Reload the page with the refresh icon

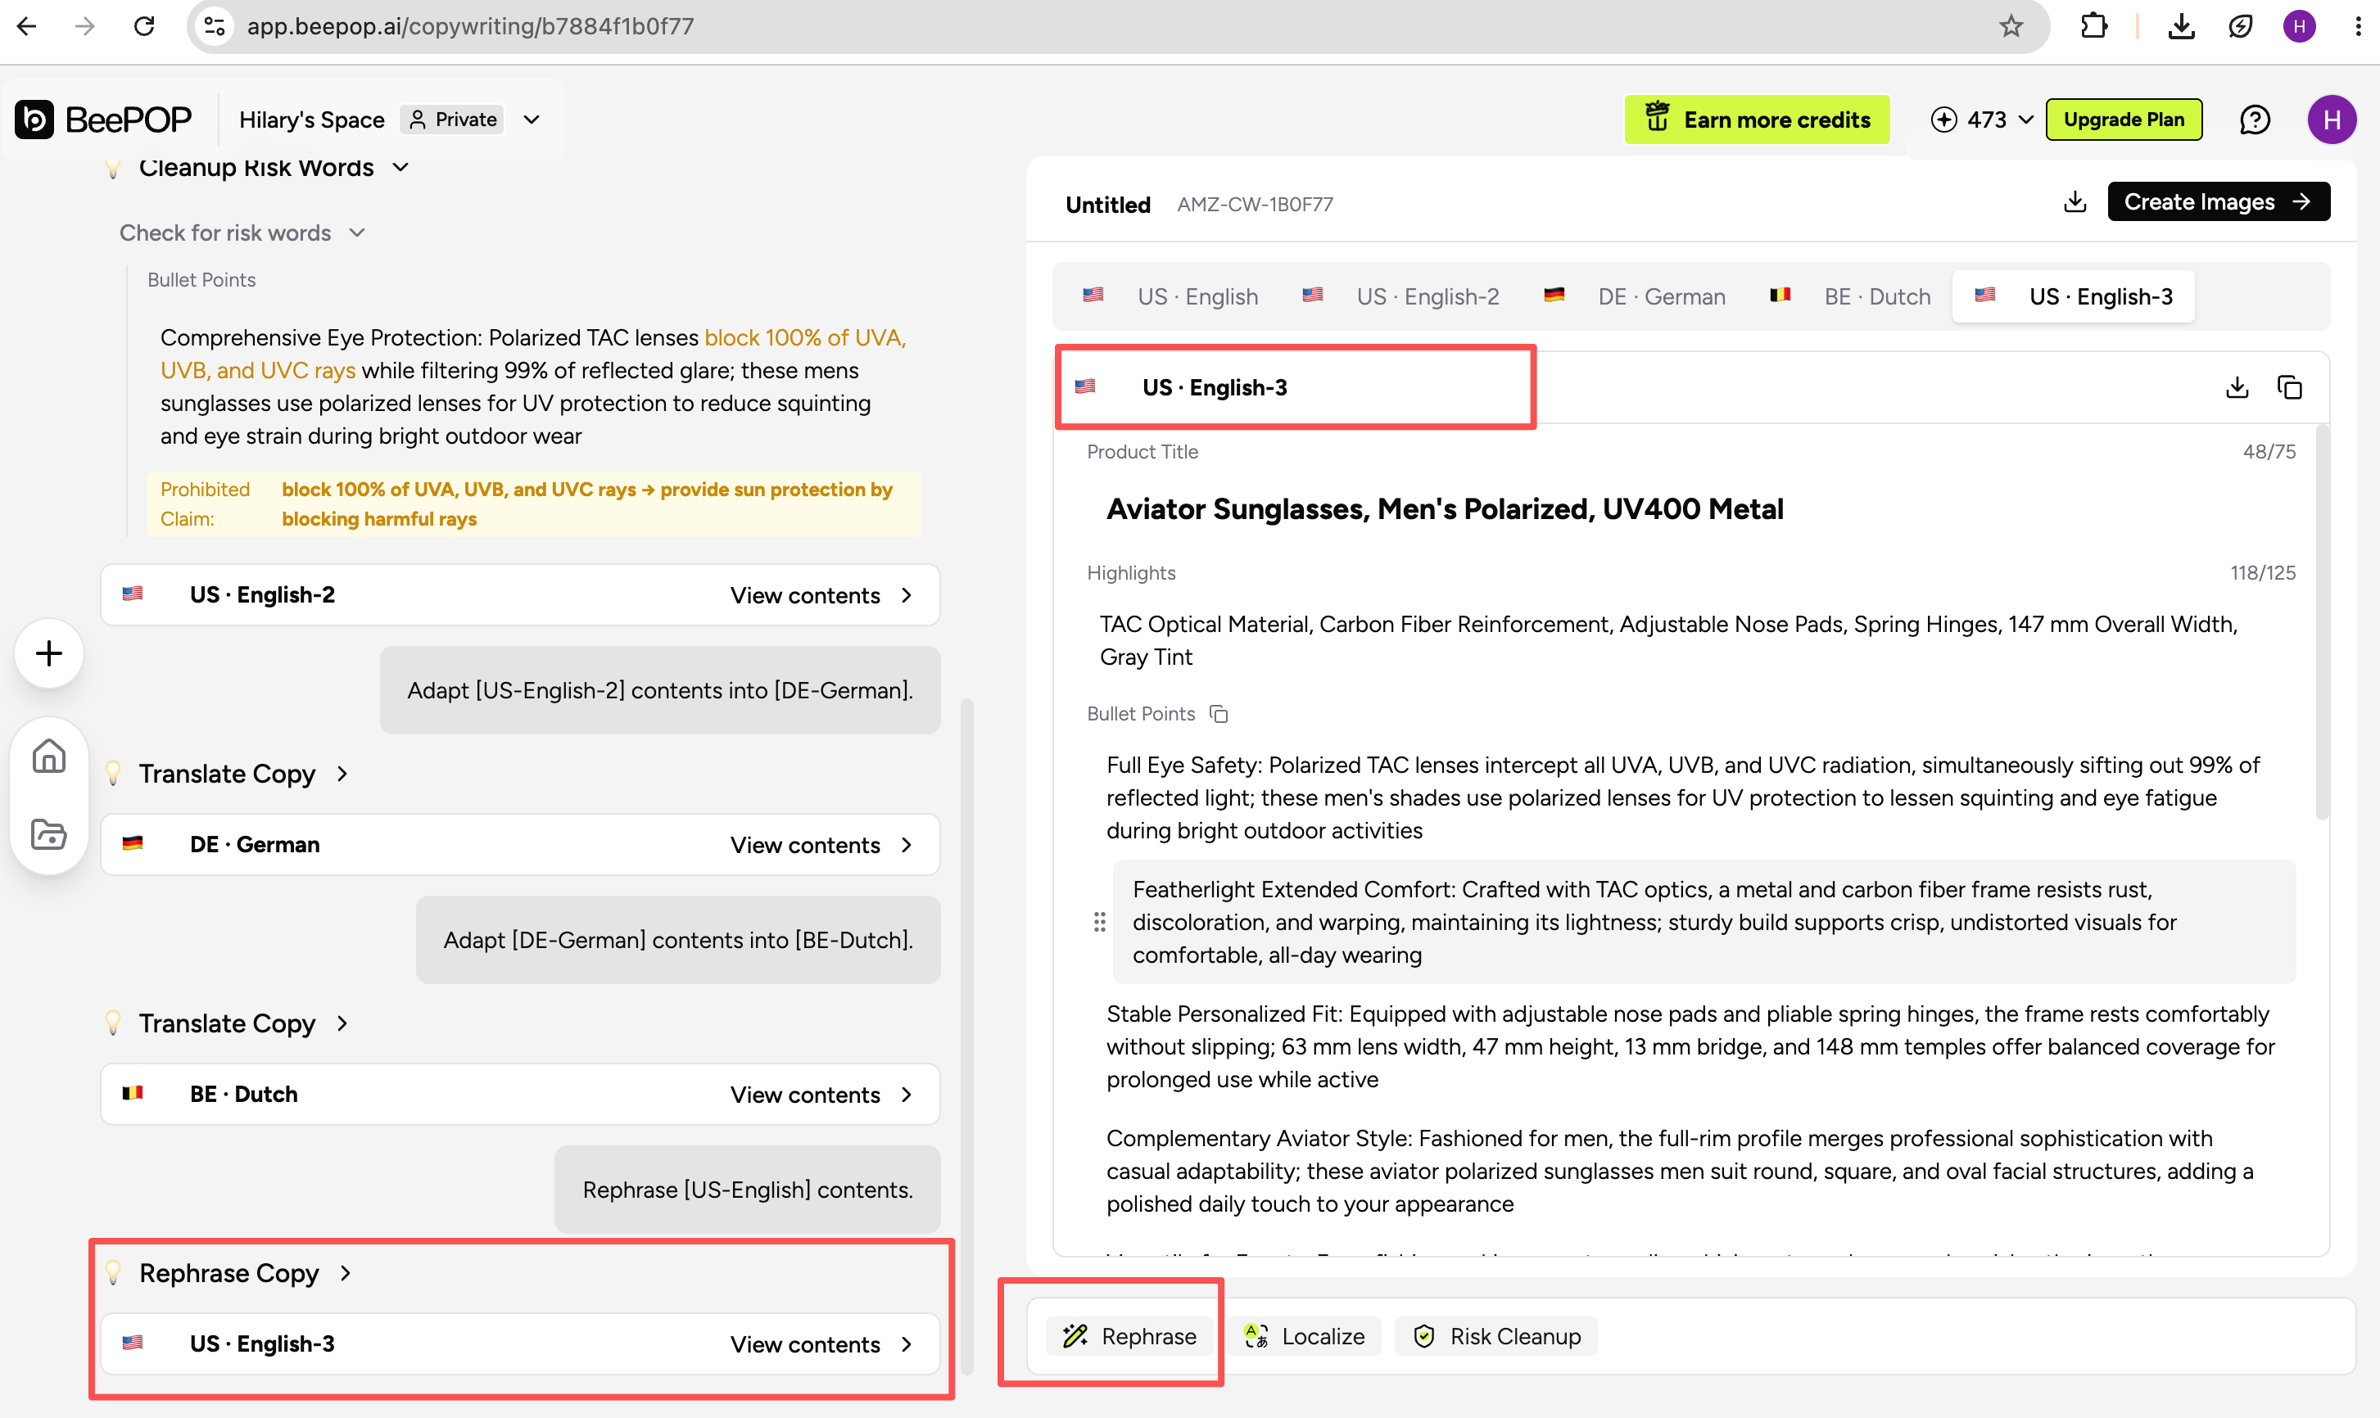[144, 26]
